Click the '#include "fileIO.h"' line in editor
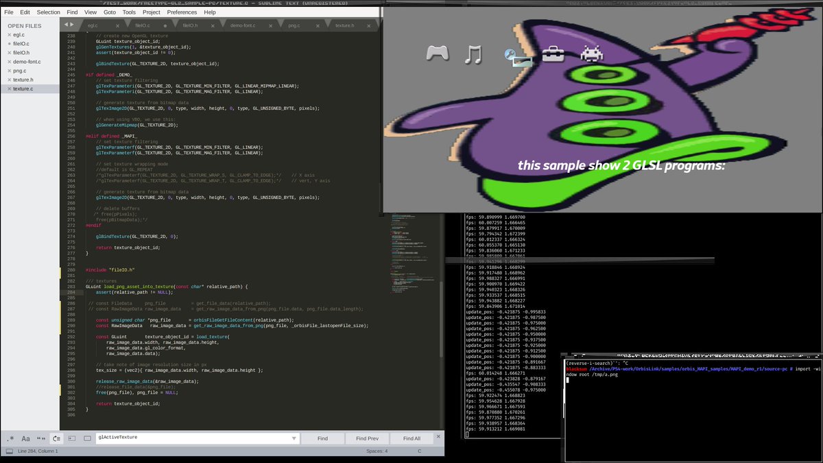Screen dimensions: 823x463 110,270
